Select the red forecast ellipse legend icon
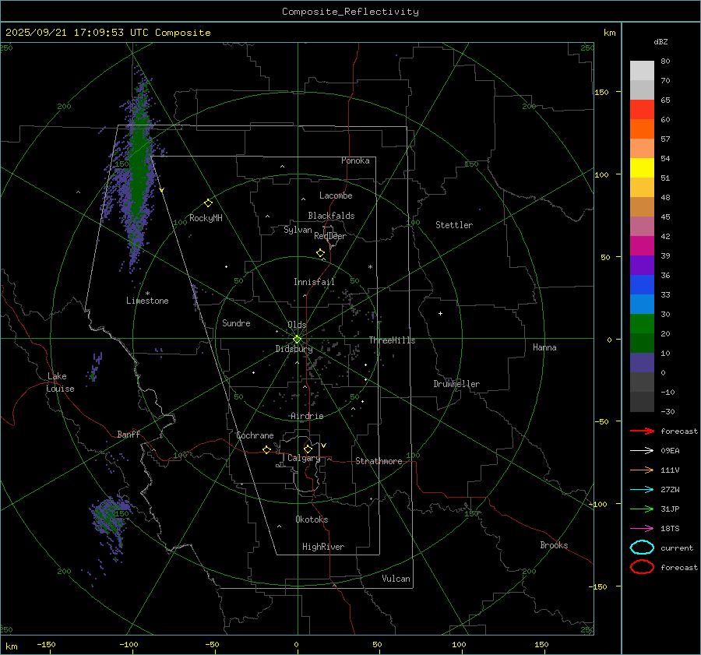The image size is (701, 655). [642, 567]
